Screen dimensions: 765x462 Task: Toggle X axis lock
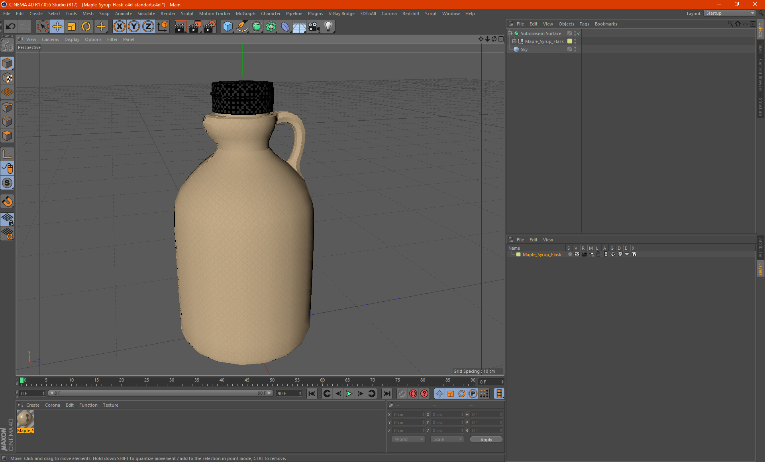(x=119, y=27)
